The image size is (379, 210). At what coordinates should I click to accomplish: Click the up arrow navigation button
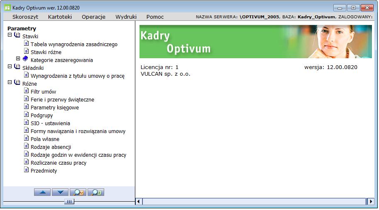click(42, 192)
